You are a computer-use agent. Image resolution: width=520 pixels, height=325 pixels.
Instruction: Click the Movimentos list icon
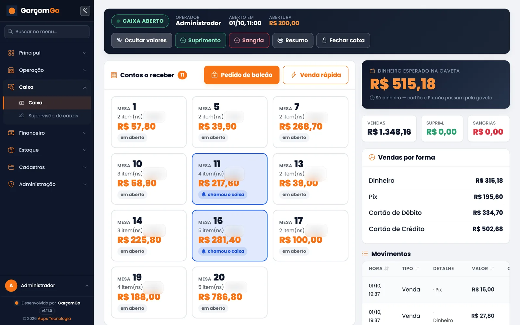[x=365, y=253]
